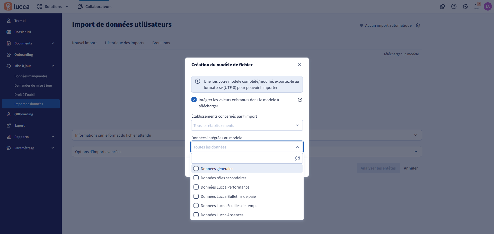494x234 pixels.
Task: Click the search magnifier in dropdown
Action: pyautogui.click(x=297, y=158)
